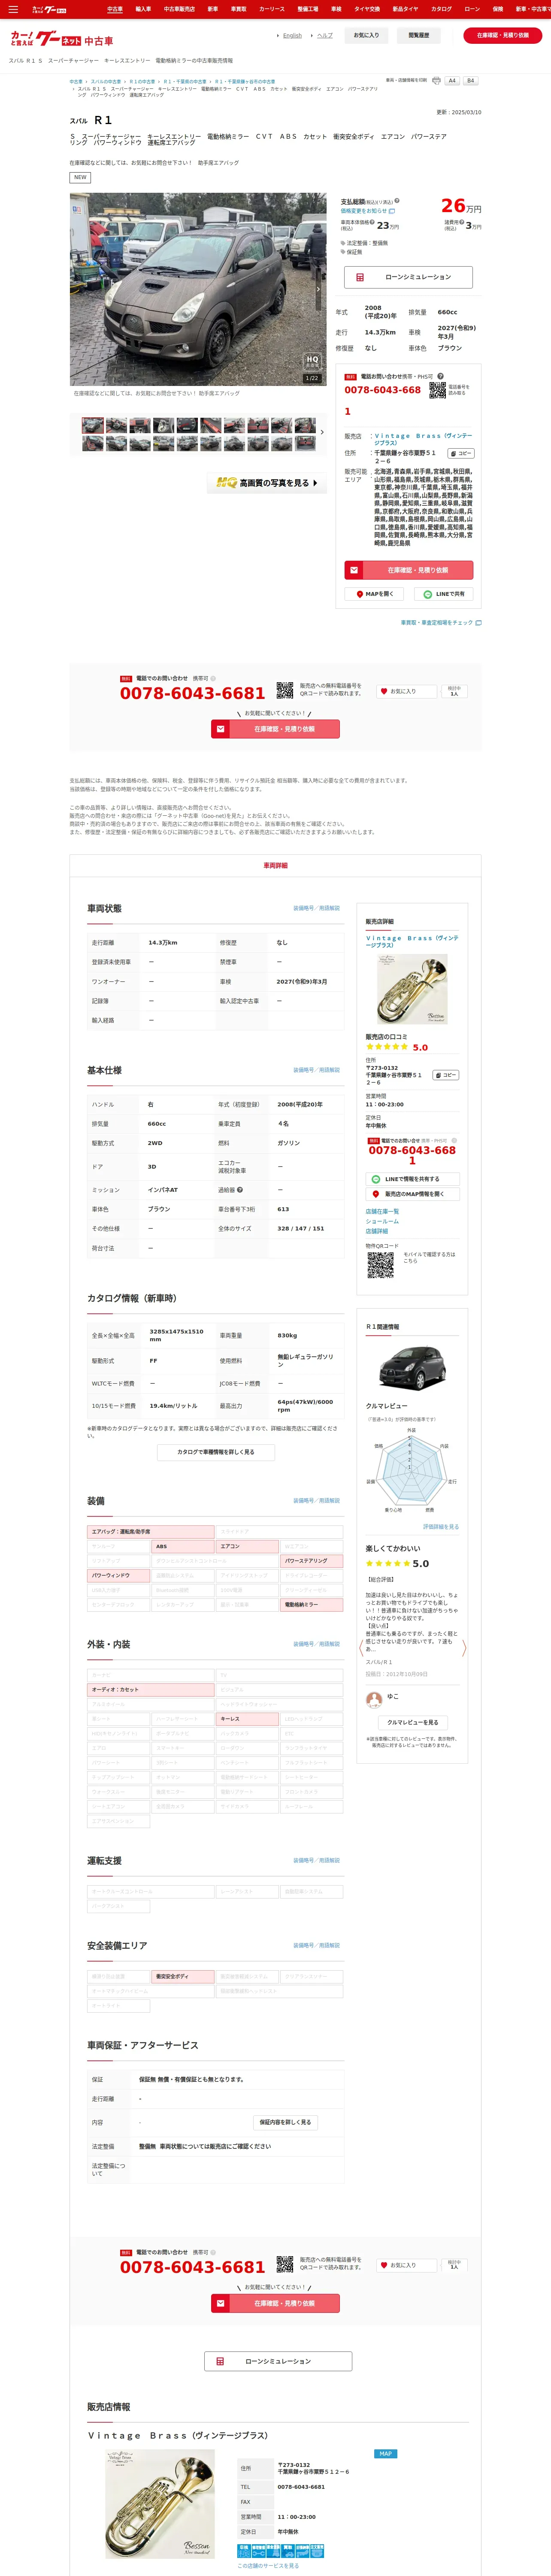This screenshot has height=2576, width=551.
Task: Copy dealer address with コピー button
Action: (461, 454)
